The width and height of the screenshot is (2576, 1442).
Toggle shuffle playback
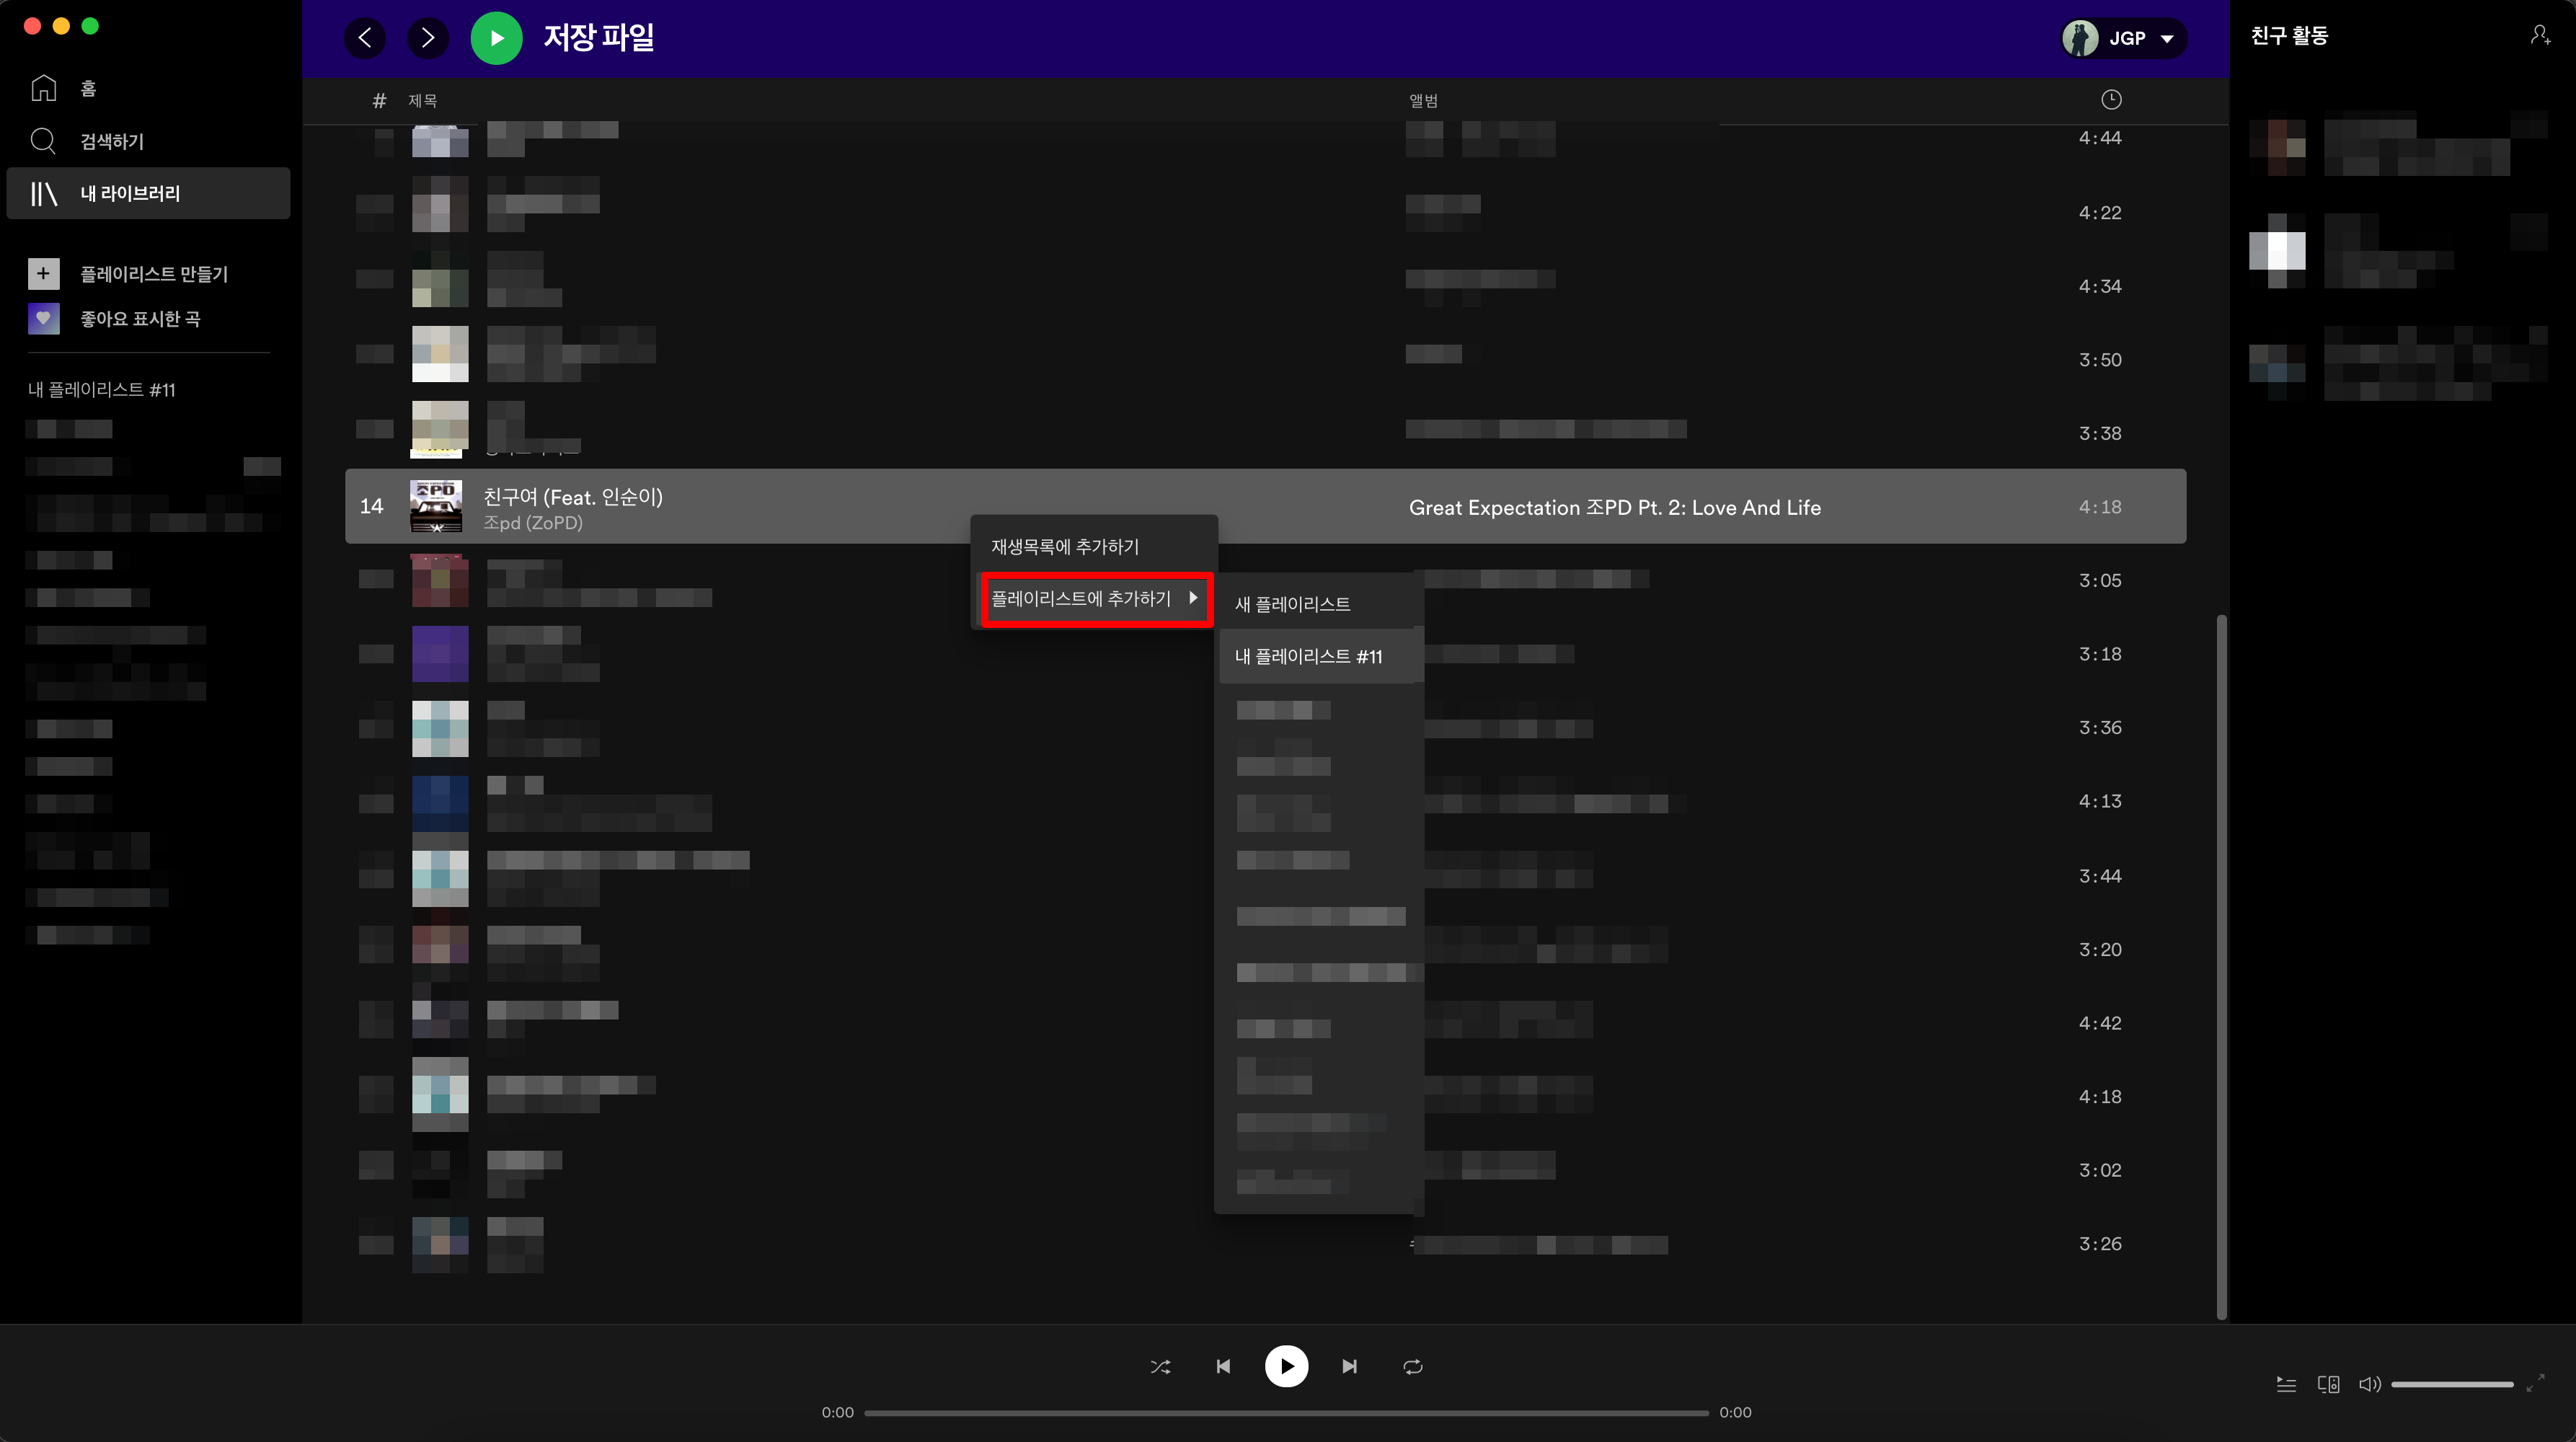[1160, 1366]
